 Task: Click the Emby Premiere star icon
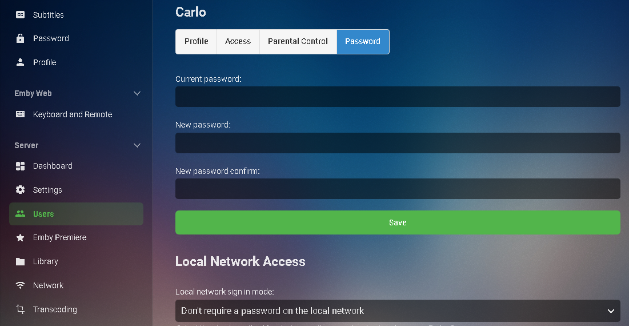(x=21, y=237)
